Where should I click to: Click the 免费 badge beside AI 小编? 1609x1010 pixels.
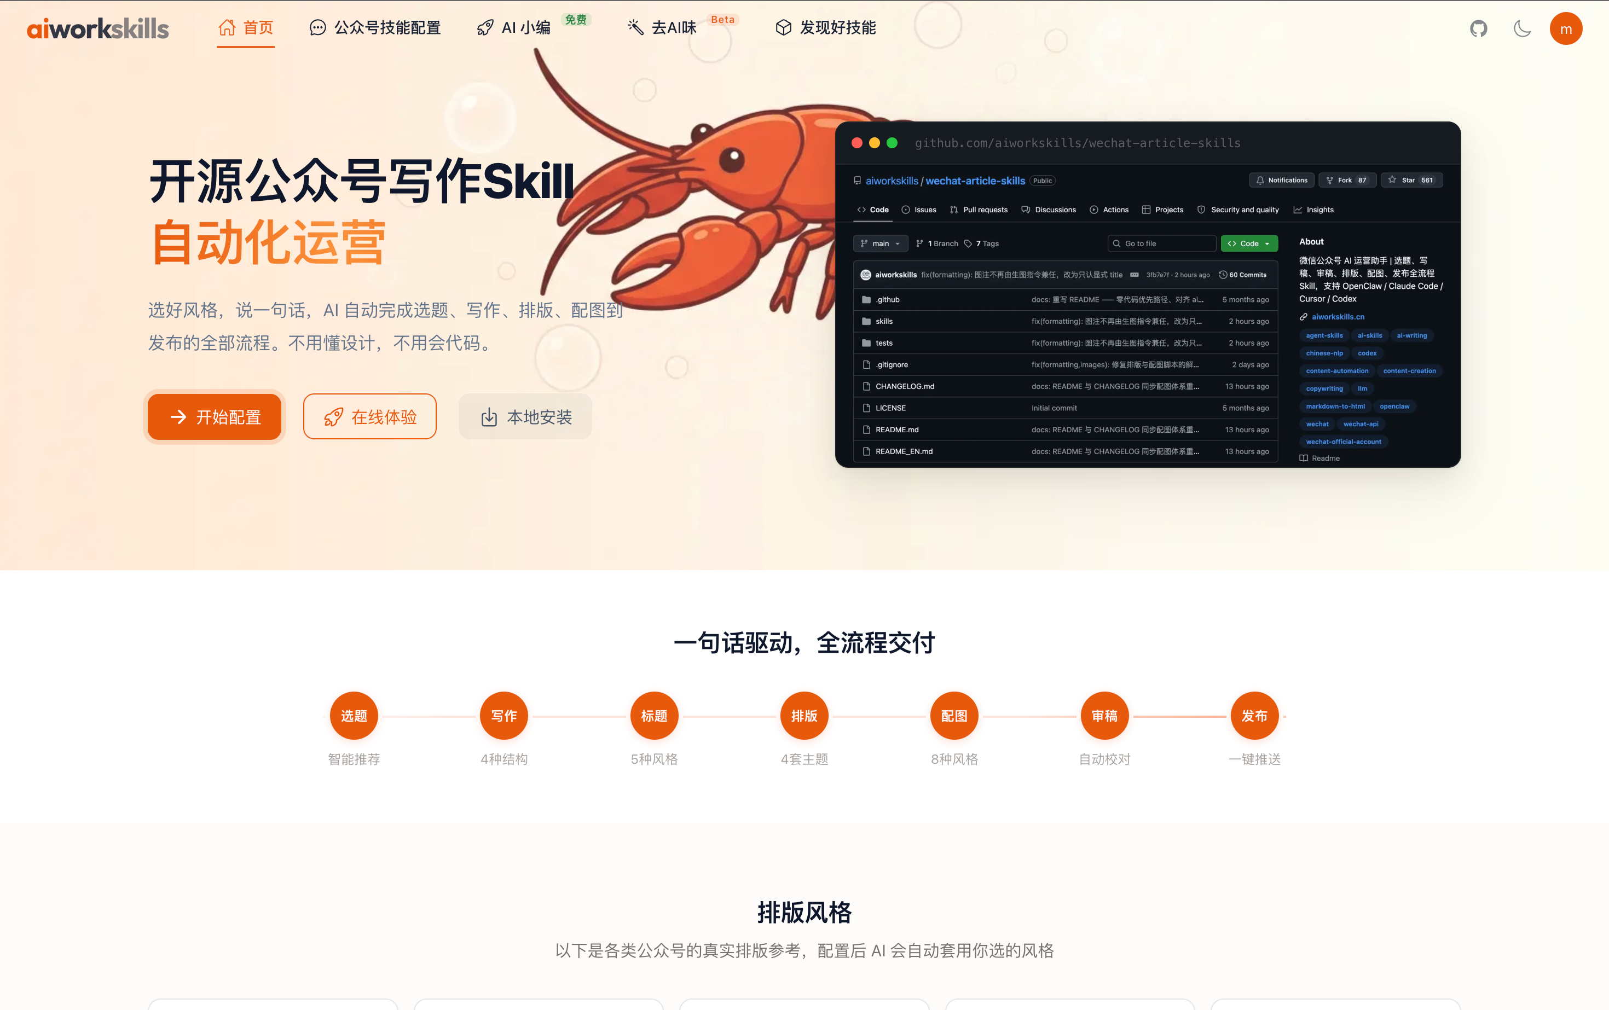point(575,19)
